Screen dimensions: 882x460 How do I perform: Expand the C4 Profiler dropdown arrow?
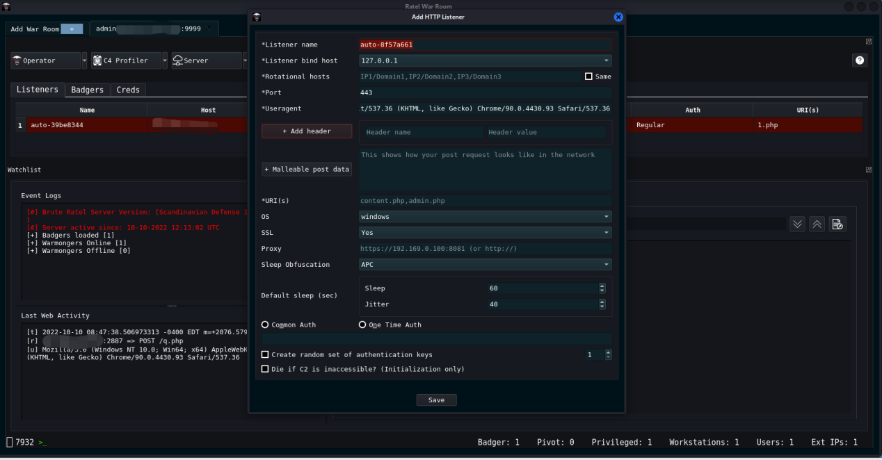tap(165, 60)
